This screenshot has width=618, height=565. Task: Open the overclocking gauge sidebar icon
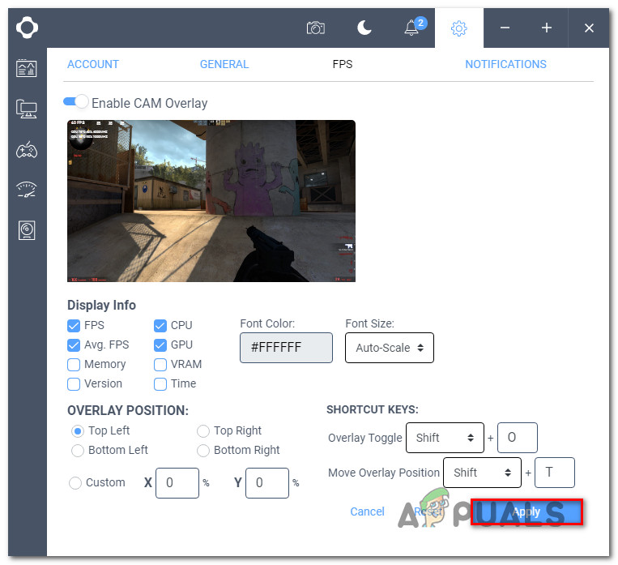pos(27,190)
